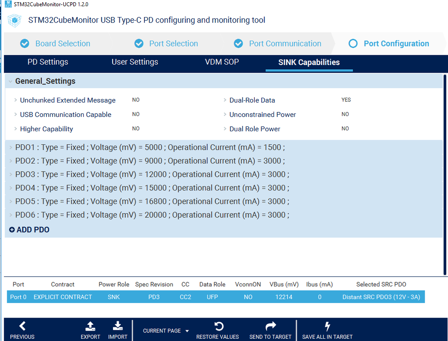This screenshot has width=448, height=341.
Task: Click the Send To Target arrow icon
Action: (270, 326)
